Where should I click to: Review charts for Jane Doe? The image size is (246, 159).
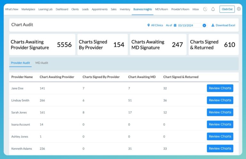click(x=220, y=88)
